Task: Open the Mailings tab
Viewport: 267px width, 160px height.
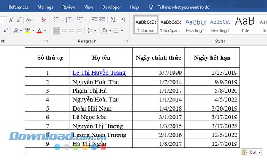Action: click(45, 7)
